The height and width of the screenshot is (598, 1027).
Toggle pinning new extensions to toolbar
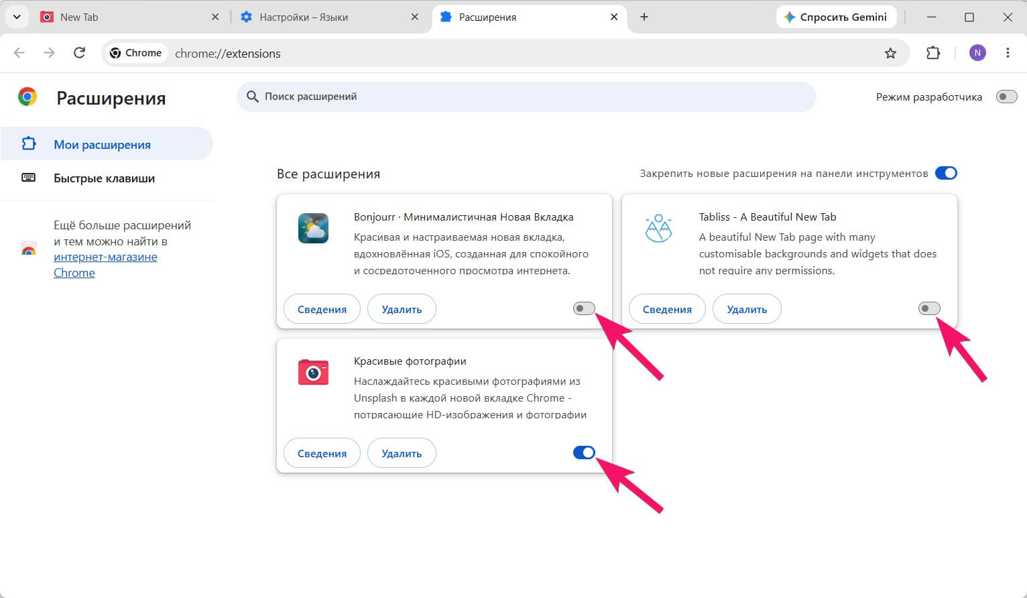pos(946,173)
